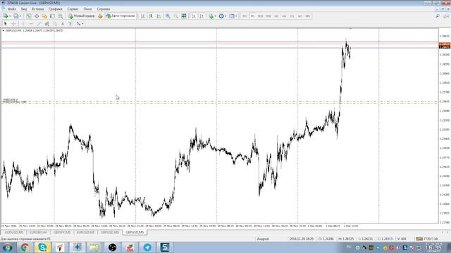Open the Indicators list icon

pyautogui.click(x=211, y=16)
